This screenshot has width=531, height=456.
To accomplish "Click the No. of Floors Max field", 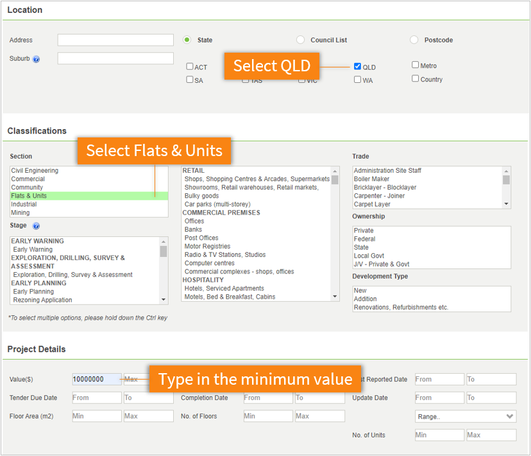I will 320,416.
